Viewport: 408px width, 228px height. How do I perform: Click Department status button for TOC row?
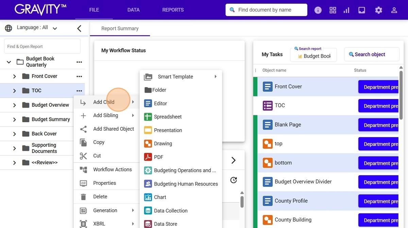tap(378, 106)
